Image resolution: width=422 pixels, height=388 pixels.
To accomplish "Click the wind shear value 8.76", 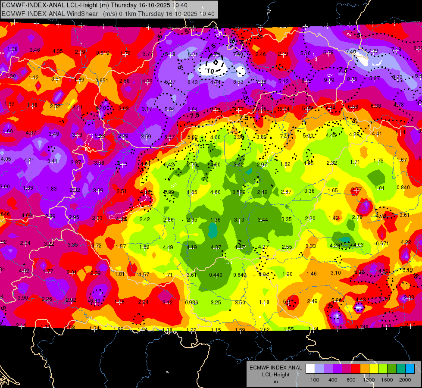I will click(352, 79).
